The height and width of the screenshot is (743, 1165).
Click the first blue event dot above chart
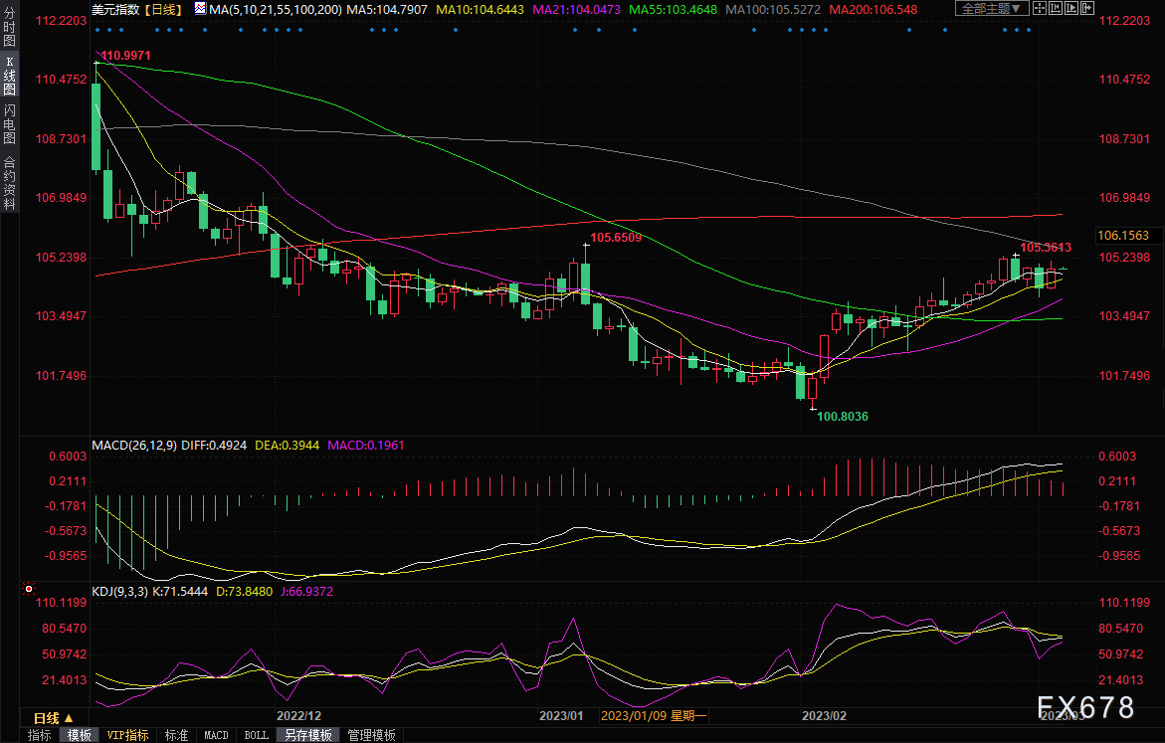(x=98, y=29)
